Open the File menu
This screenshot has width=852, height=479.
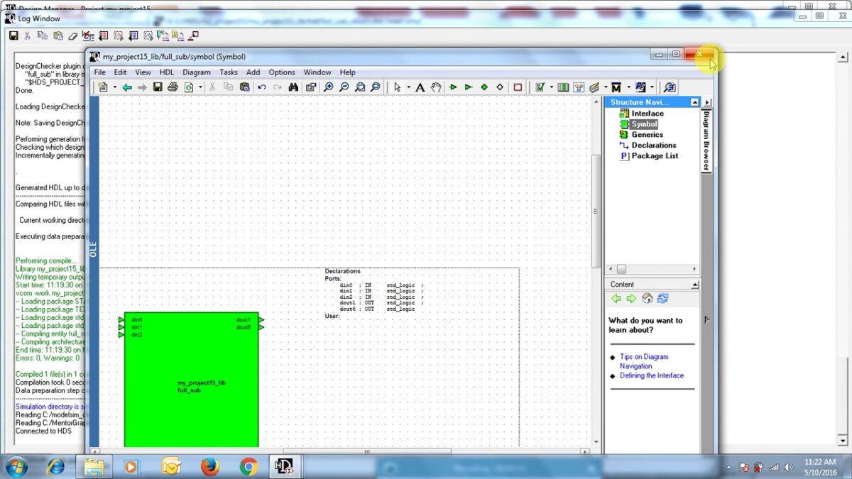point(100,72)
